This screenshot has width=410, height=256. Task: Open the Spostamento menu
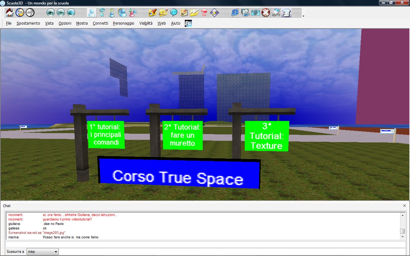[x=28, y=23]
